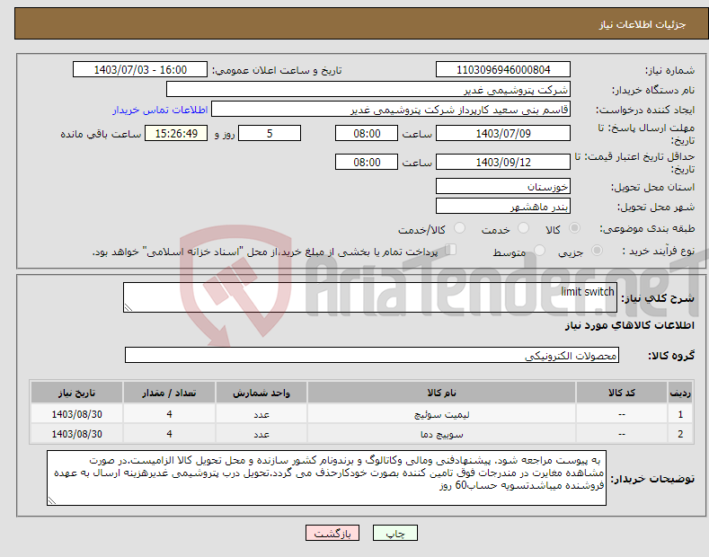Click price validity time 08:00 field
Image resolution: width=709 pixels, height=557 pixels.
coord(367,162)
